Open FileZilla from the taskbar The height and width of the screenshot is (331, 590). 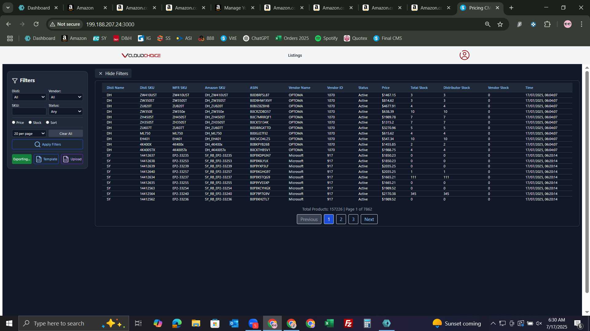(348, 323)
